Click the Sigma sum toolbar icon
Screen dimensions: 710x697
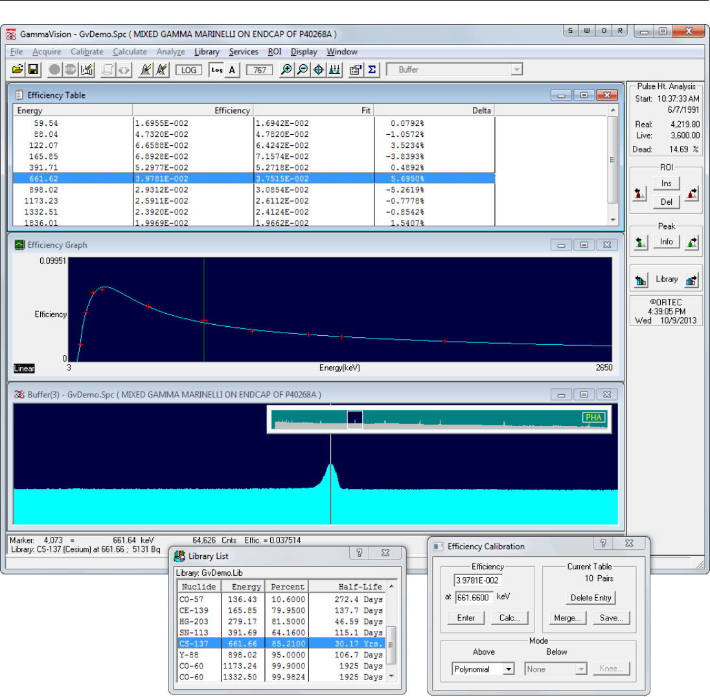(372, 70)
